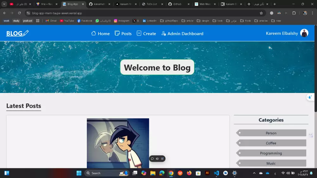The width and height of the screenshot is (317, 178).
Task: Click the taskbar Search box
Action: pyautogui.click(x=107, y=173)
